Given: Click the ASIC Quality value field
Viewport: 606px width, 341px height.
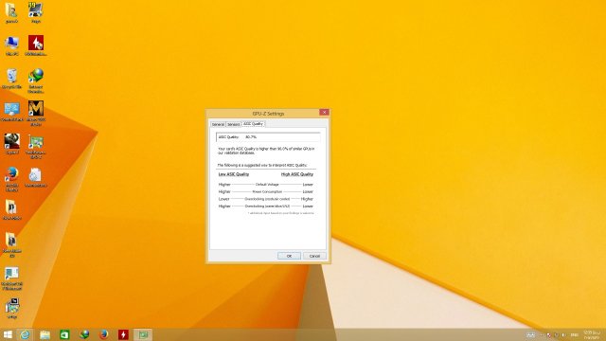Looking at the screenshot, I should coord(268,136).
